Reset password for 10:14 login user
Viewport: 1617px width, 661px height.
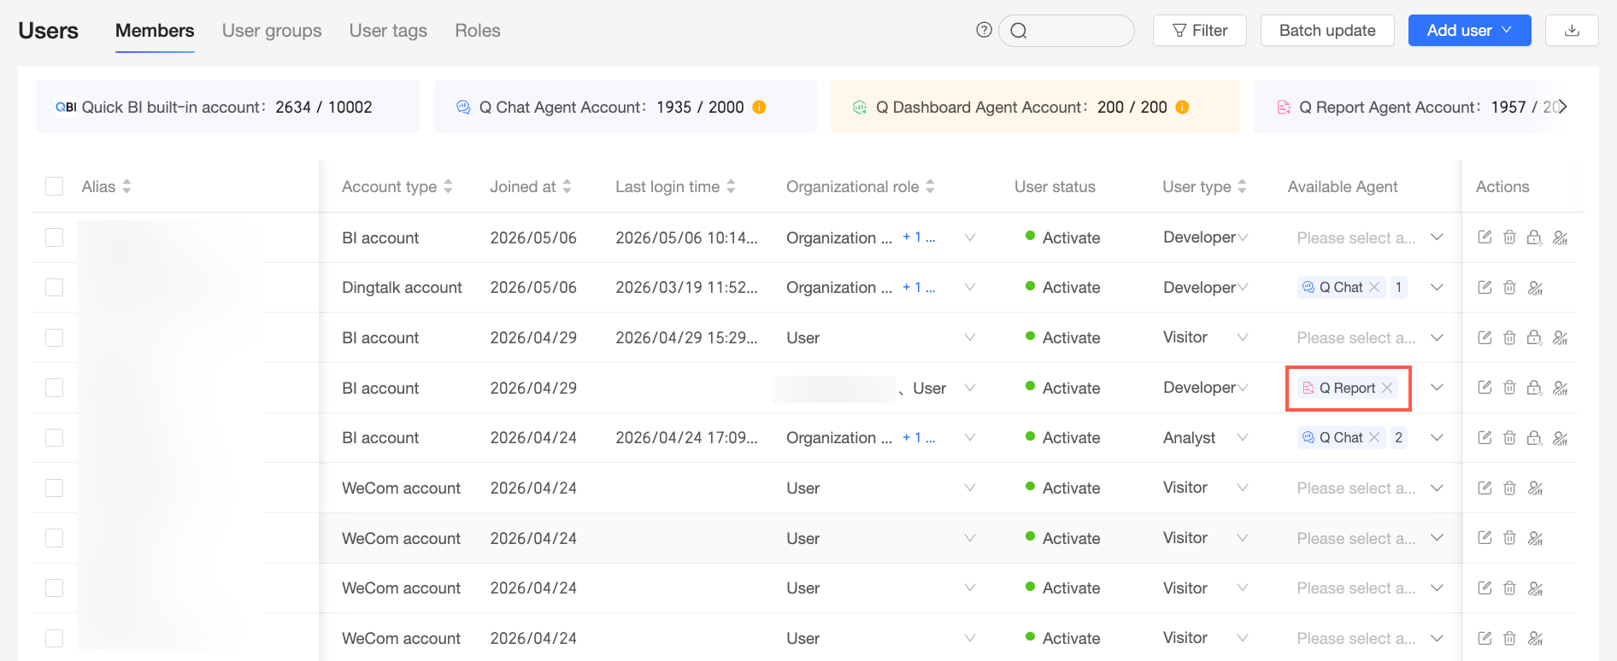click(x=1535, y=237)
